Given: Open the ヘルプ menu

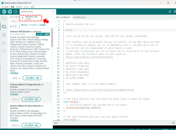Looking at the screenshot, I should click(32, 7).
